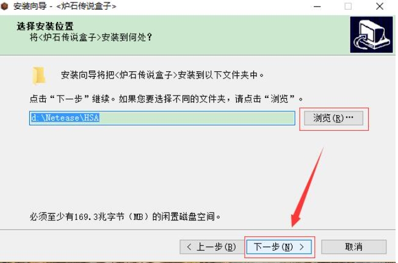398x263 pixels.
Task: Click the 选择安装位置 heading
Action: coord(45,26)
